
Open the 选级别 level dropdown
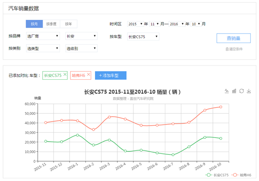pyautogui.click(x=82, y=48)
